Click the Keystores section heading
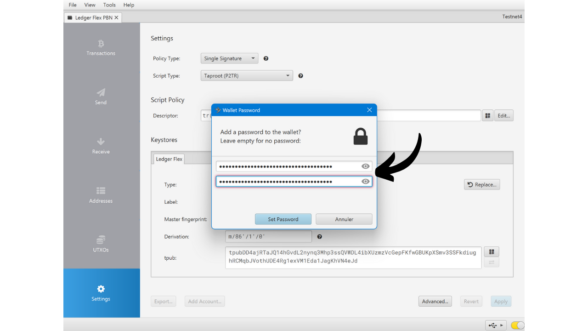Screen dimensions: 588x331 [x=164, y=140]
